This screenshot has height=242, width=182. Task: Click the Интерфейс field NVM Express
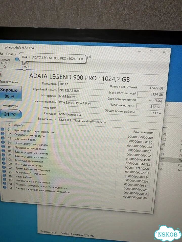click(81, 97)
